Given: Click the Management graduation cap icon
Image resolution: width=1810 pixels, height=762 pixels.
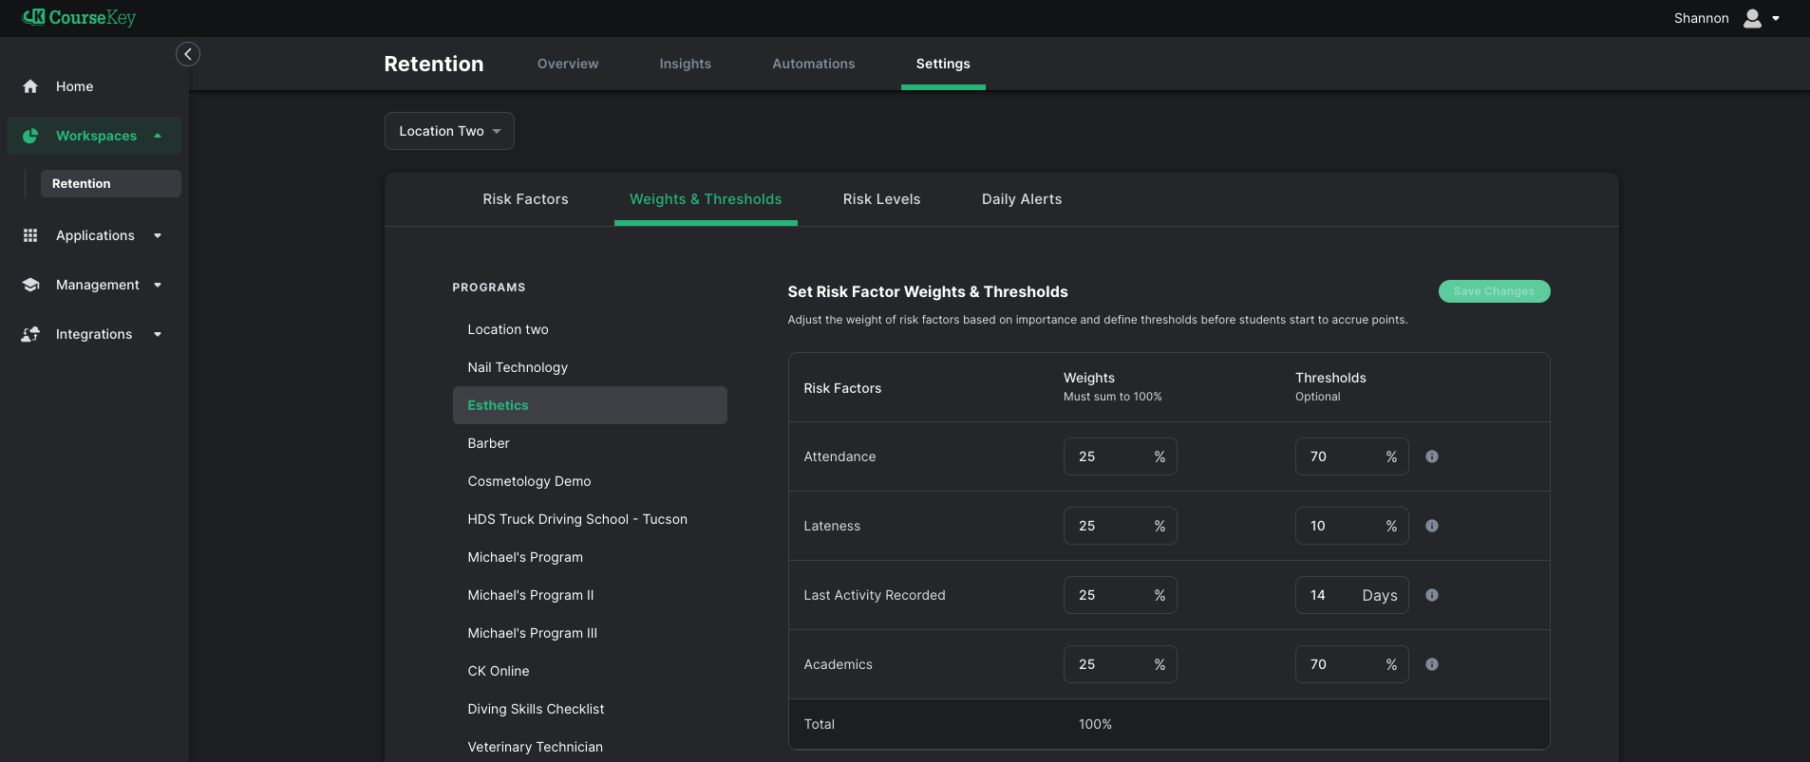Looking at the screenshot, I should pyautogui.click(x=30, y=285).
